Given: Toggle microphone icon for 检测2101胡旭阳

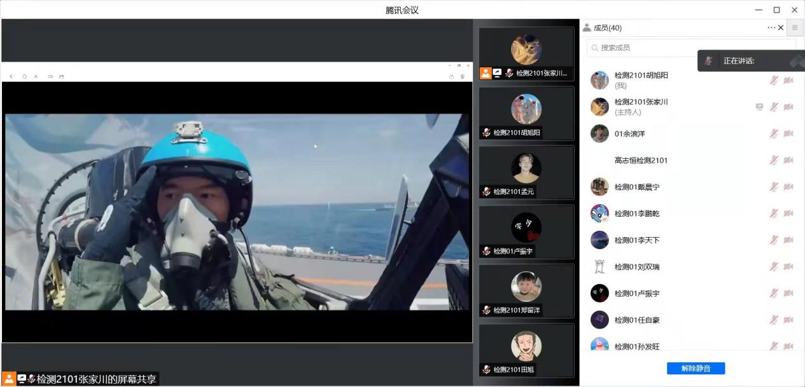Looking at the screenshot, I should click(x=774, y=80).
